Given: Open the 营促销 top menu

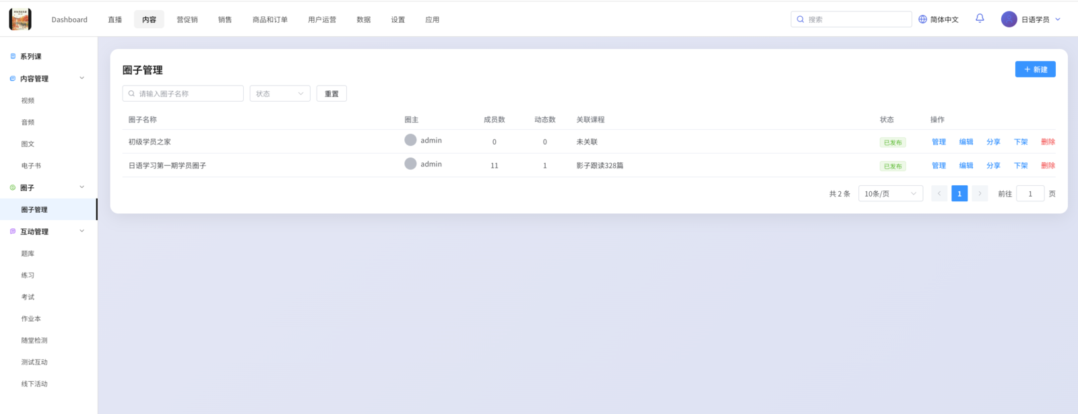Looking at the screenshot, I should tap(187, 20).
